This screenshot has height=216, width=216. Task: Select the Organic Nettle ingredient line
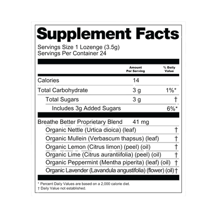(x=91, y=130)
